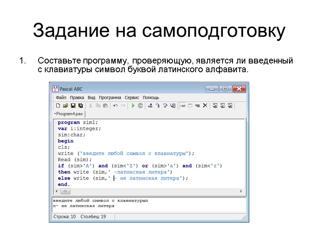Open the Вид menu
318x238 pixels.
coord(91,98)
